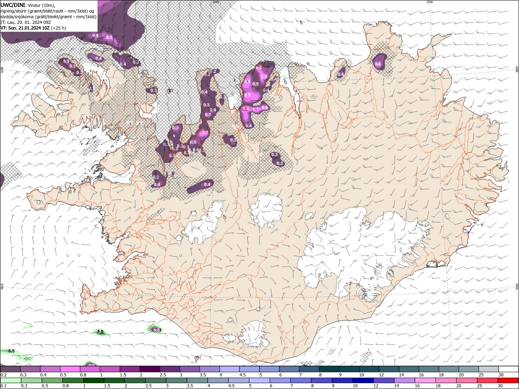Click the 1.4 precipitation value on the map
The width and height of the screenshot is (519, 389).
coord(245,109)
